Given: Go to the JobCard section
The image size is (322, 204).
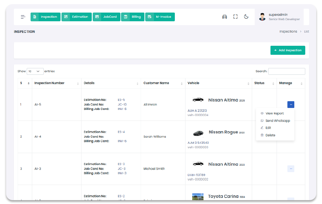Looking at the screenshot, I should click(x=107, y=17).
